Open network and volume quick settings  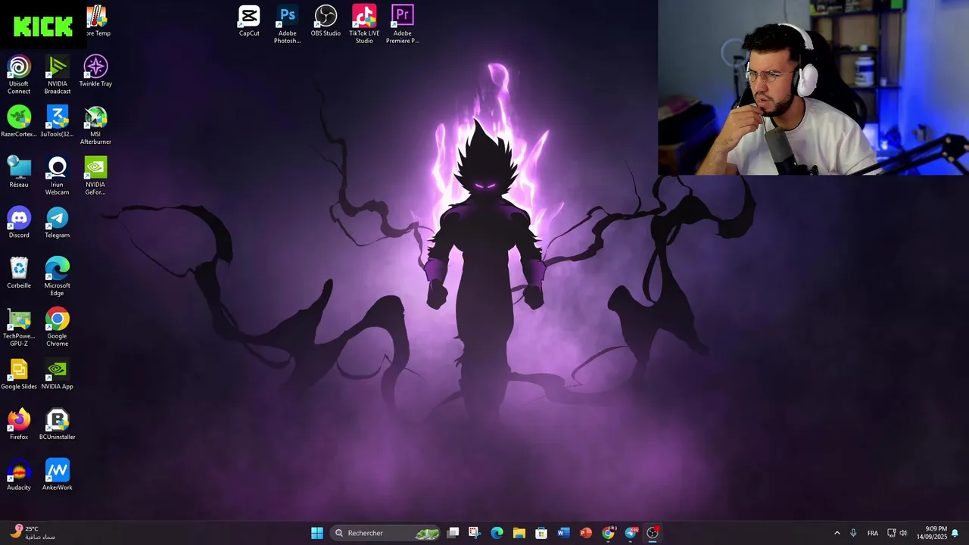point(897,533)
